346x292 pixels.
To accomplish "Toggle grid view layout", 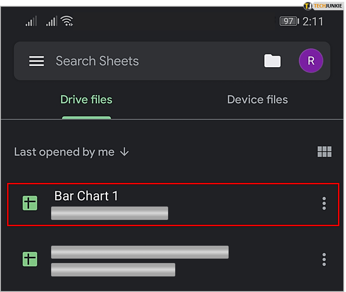I will (x=324, y=152).
